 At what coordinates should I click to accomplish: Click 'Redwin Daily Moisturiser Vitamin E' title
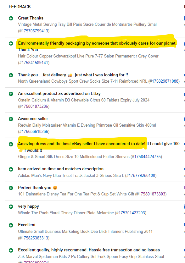(87, 125)
